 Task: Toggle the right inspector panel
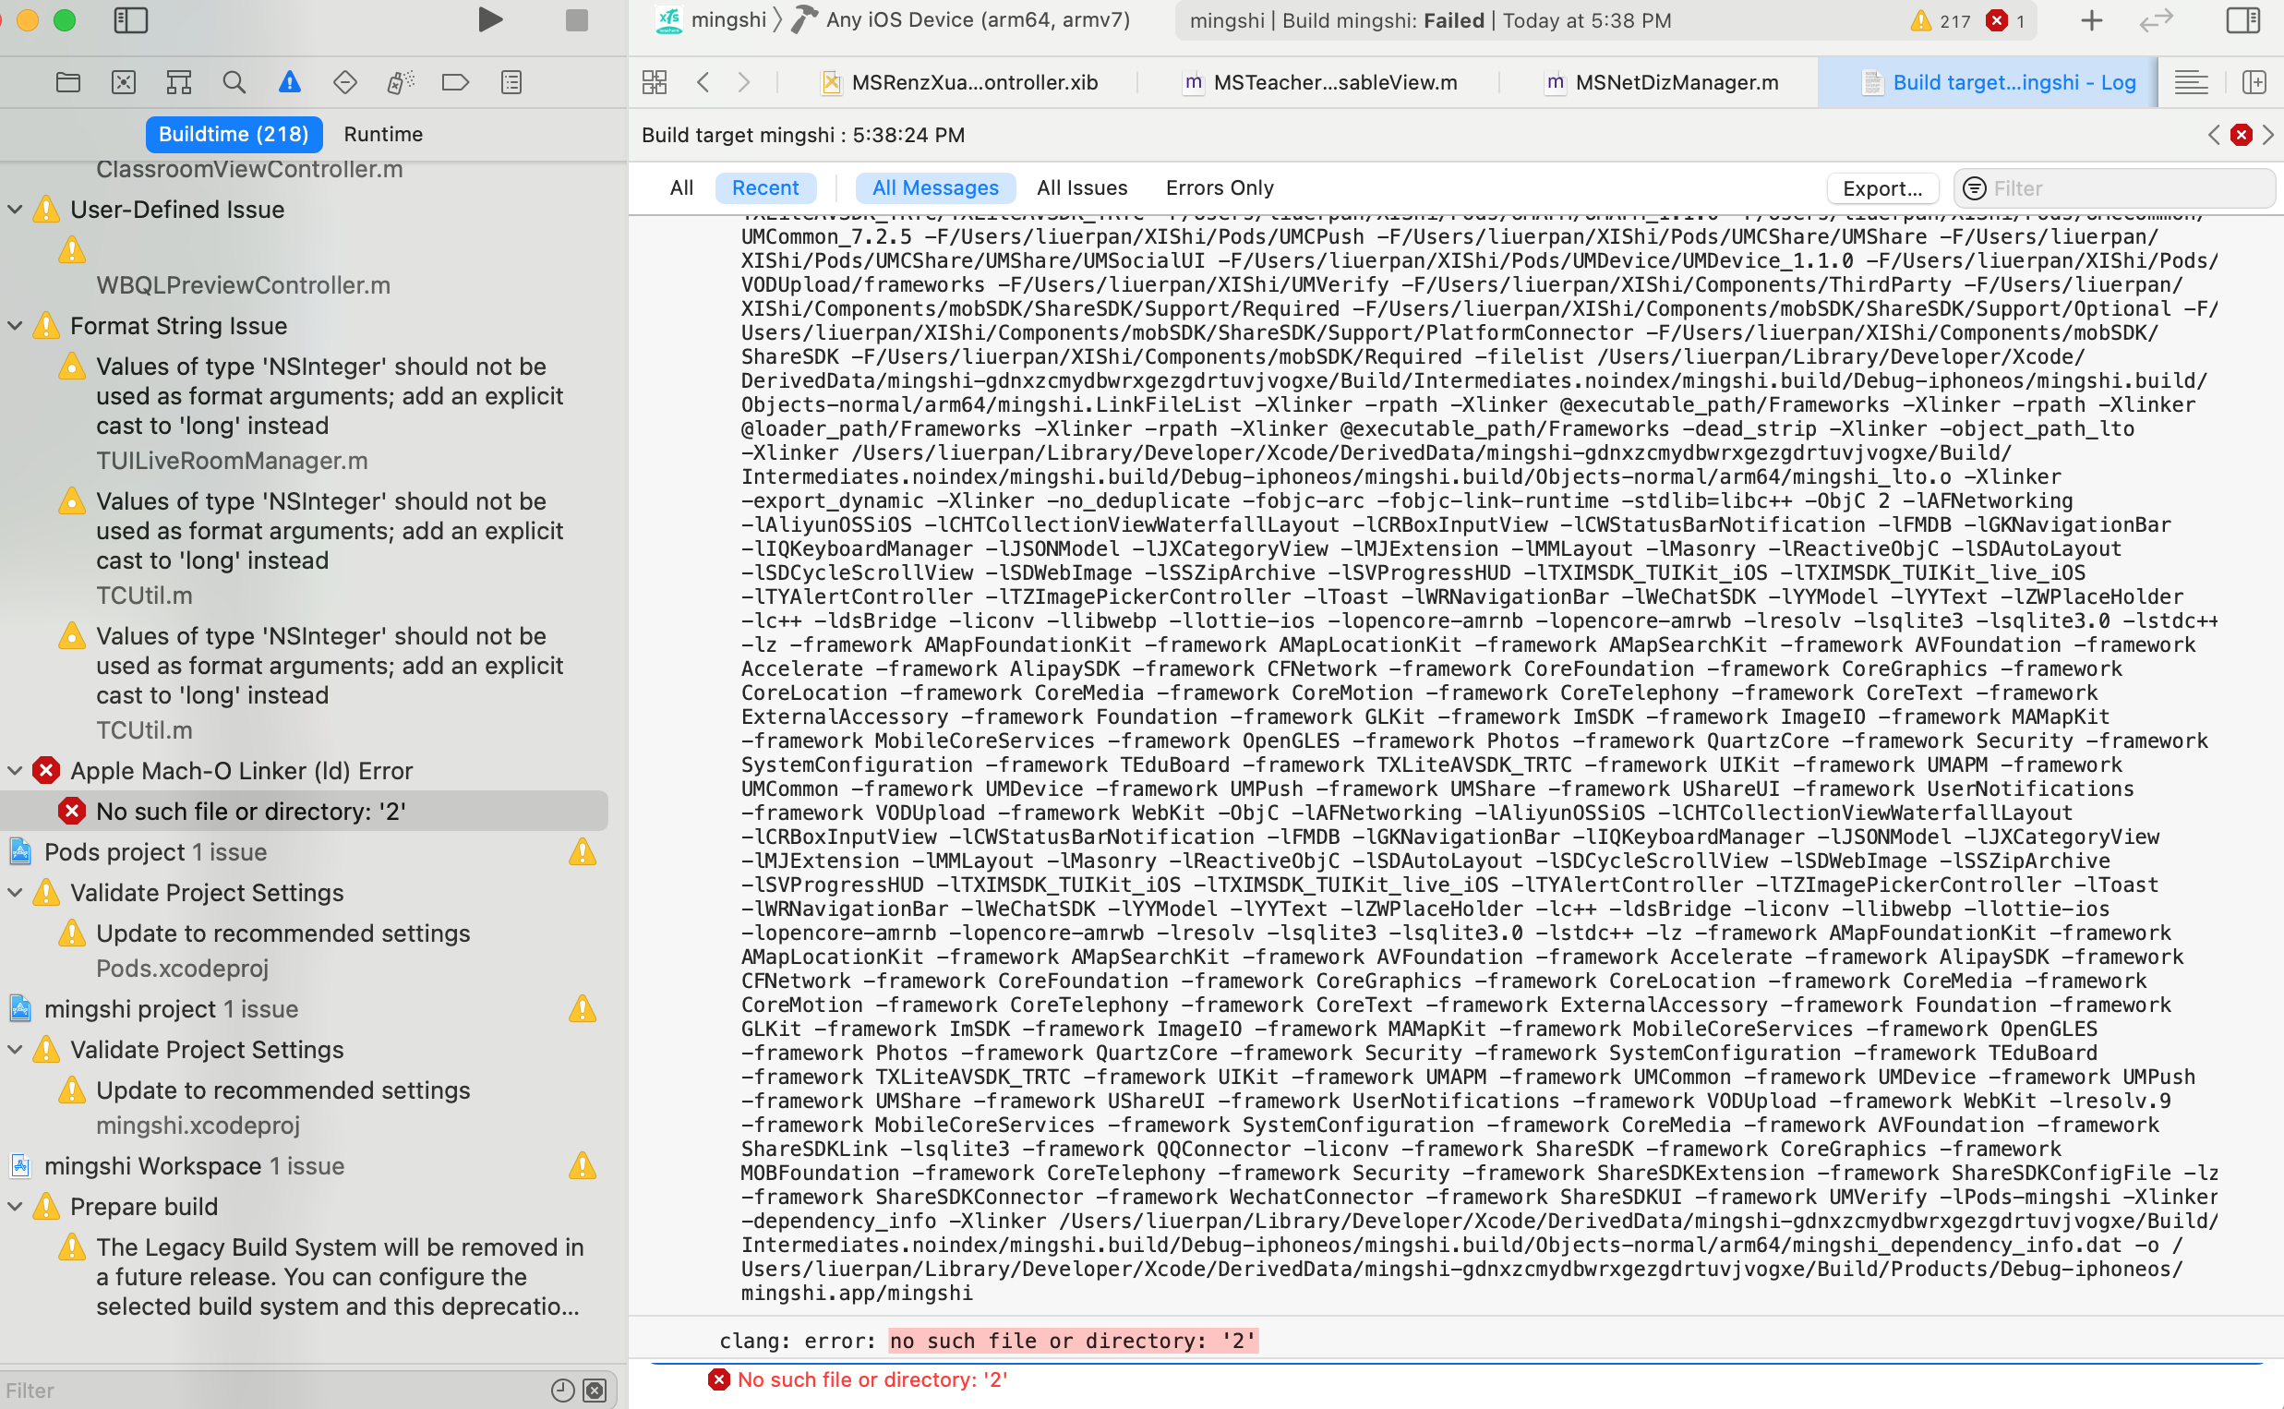2243,19
